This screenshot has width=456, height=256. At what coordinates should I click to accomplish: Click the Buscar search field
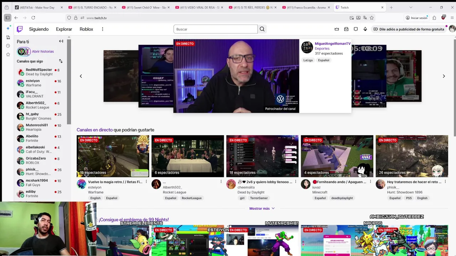click(x=216, y=29)
